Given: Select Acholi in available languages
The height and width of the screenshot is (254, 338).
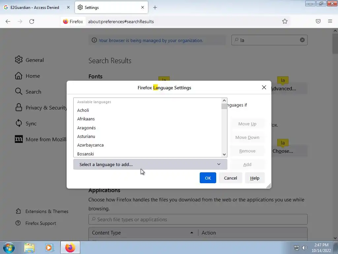Looking at the screenshot, I should pos(148,110).
